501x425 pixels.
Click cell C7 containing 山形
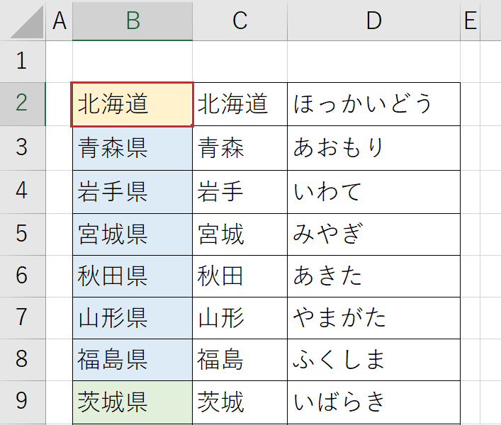[x=240, y=318]
